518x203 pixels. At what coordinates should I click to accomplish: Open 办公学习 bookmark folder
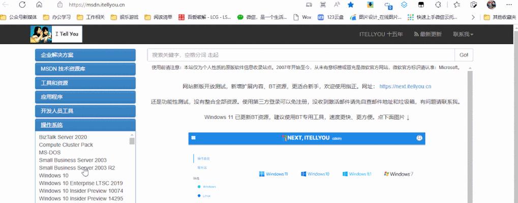pyautogui.click(x=57, y=17)
